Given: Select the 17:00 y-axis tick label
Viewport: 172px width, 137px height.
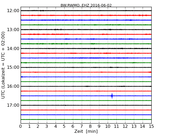Looking at the screenshot, I should 13,105.
